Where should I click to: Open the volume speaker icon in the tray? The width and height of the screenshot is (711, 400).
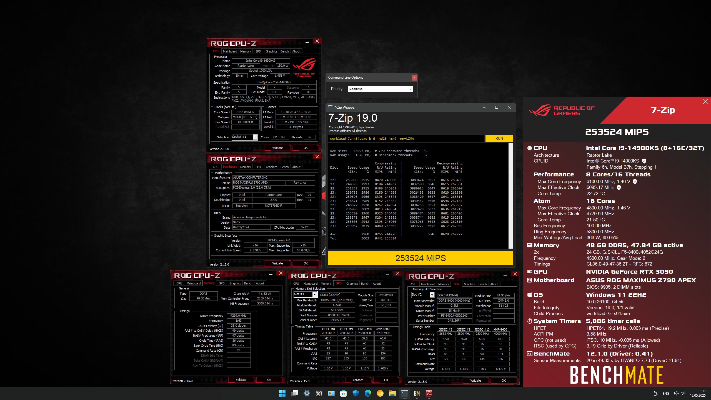(683, 393)
